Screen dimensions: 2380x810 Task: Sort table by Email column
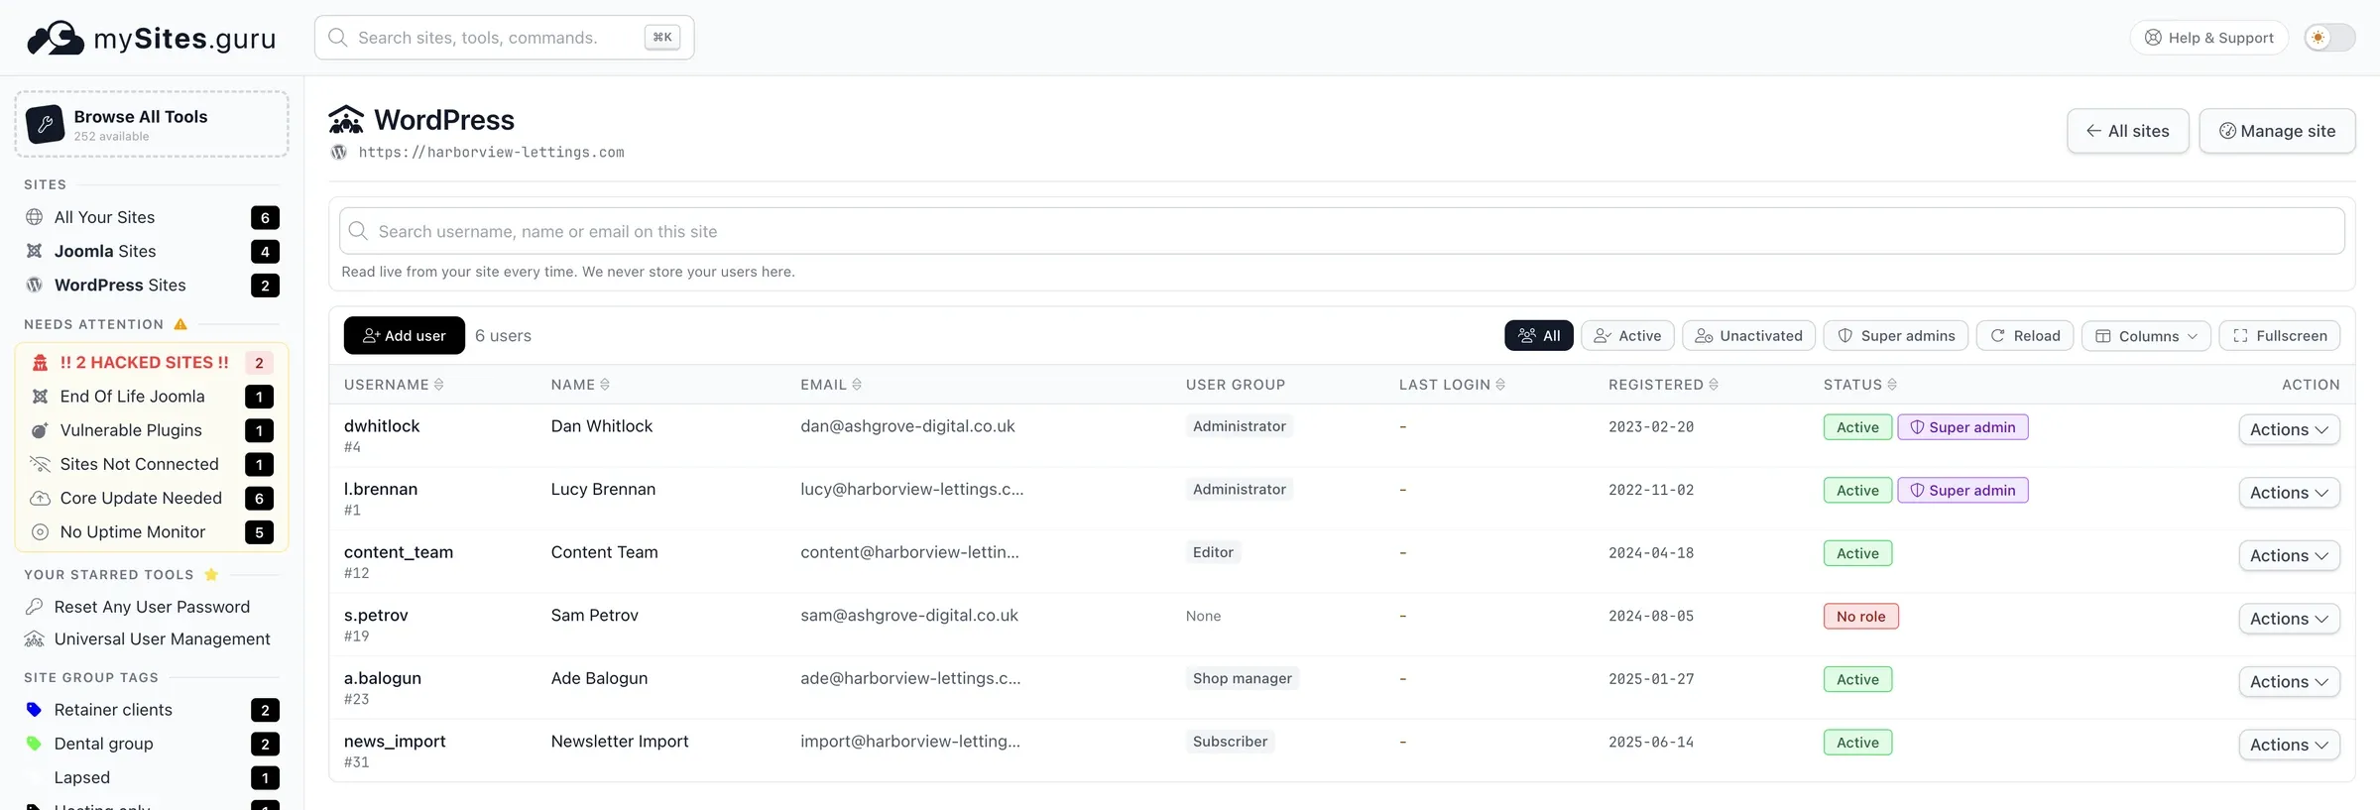(x=831, y=385)
